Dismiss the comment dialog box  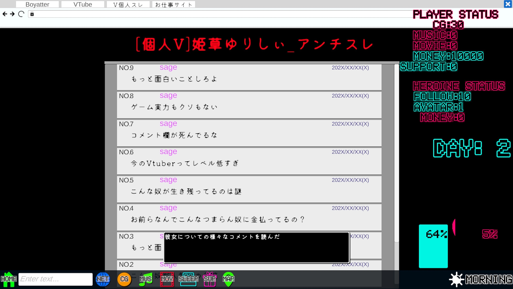pyautogui.click(x=256, y=247)
